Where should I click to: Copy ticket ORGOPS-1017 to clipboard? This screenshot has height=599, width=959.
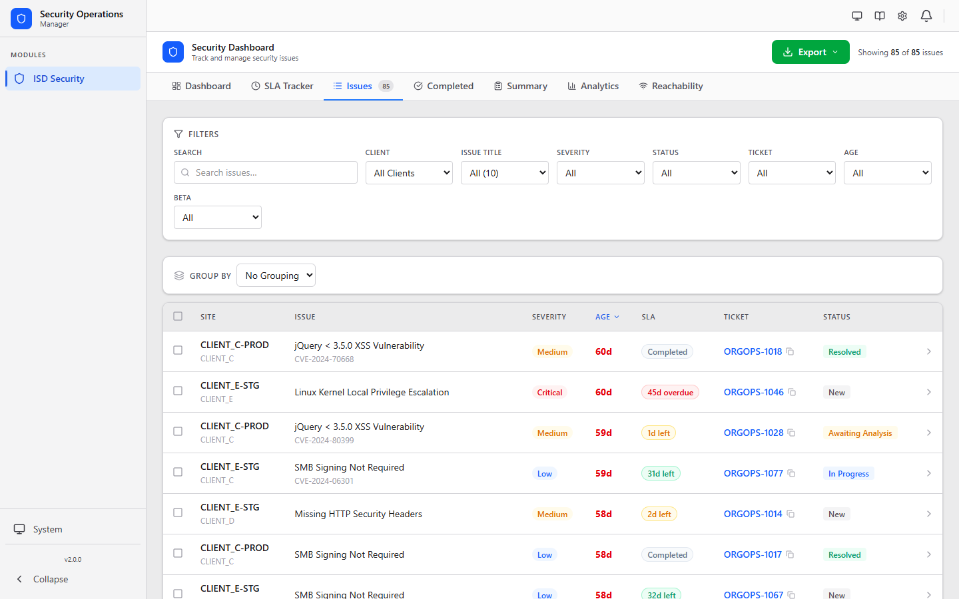pos(790,554)
